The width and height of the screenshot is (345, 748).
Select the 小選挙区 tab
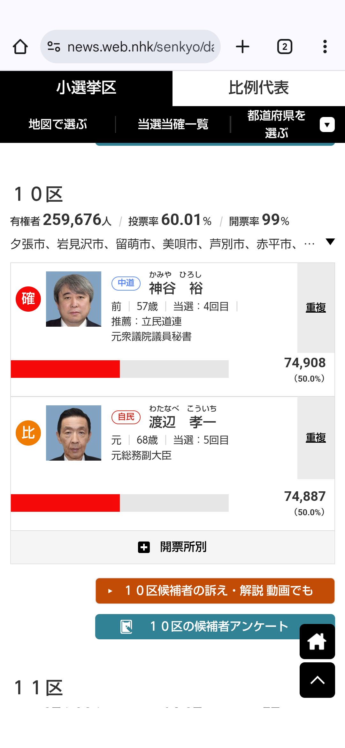[86, 88]
